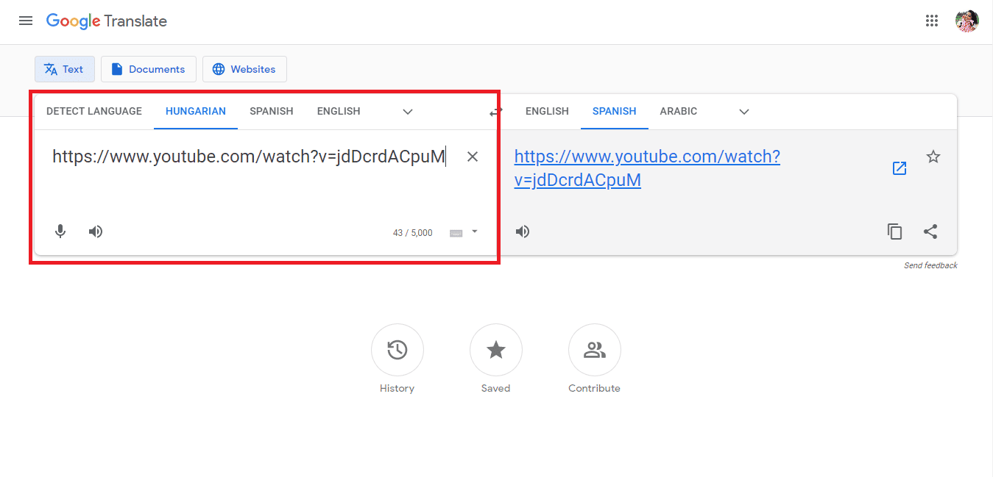
Task: Start voice input with microphone
Action: 60,232
